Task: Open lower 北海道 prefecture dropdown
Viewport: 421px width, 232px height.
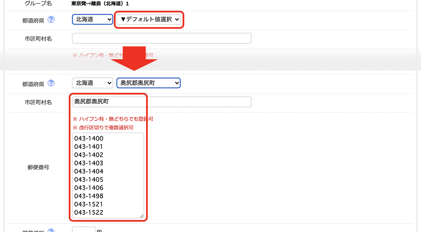Action: [92, 83]
